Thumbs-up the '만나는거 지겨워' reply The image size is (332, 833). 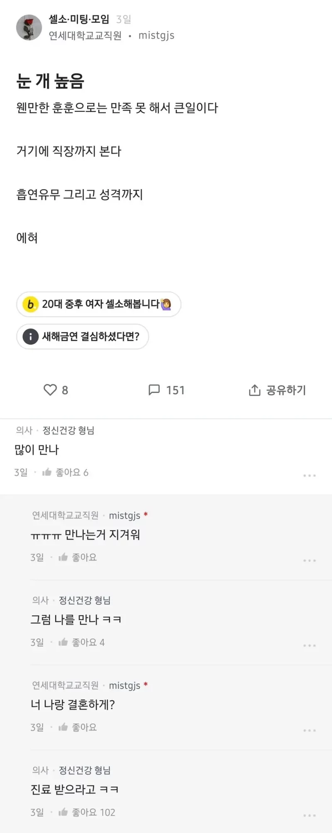pos(63,557)
